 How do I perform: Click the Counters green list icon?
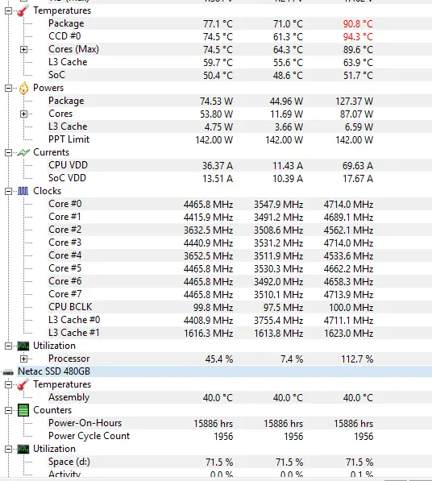23,410
